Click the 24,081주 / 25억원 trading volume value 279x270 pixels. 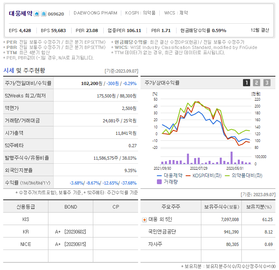coord(120,121)
